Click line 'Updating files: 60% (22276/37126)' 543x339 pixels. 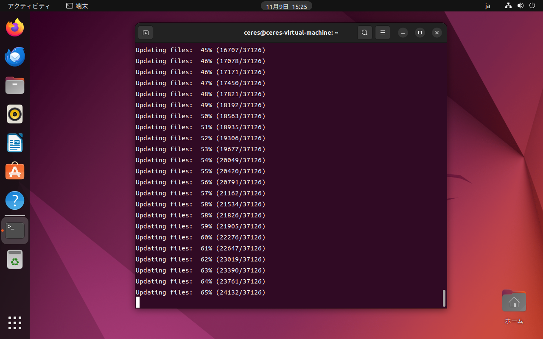(201, 237)
